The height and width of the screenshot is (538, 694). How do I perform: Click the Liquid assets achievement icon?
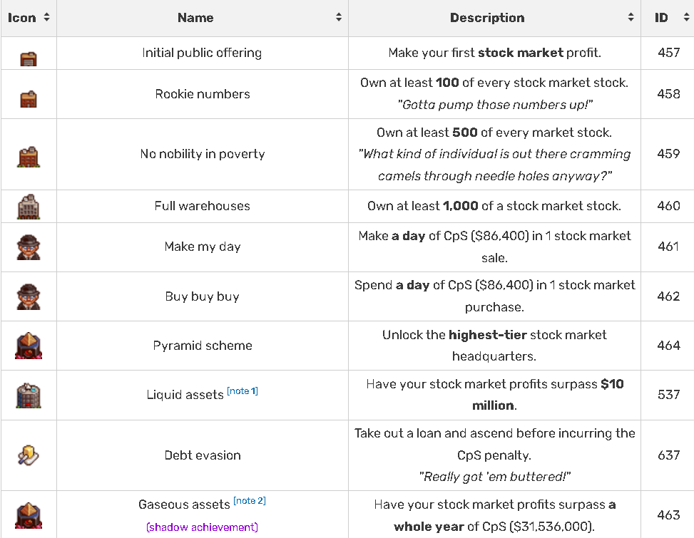(29, 395)
